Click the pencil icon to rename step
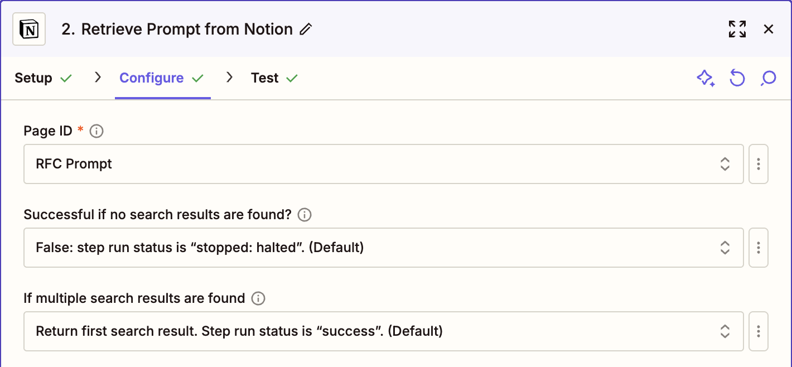 306,30
